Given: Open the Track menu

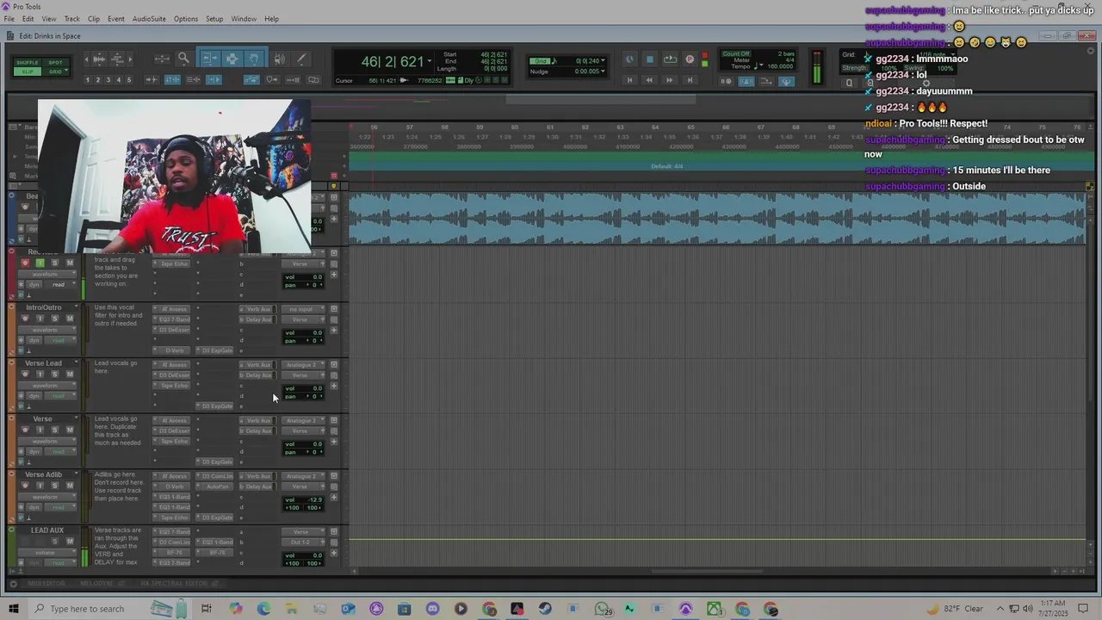Looking at the screenshot, I should click(x=71, y=19).
